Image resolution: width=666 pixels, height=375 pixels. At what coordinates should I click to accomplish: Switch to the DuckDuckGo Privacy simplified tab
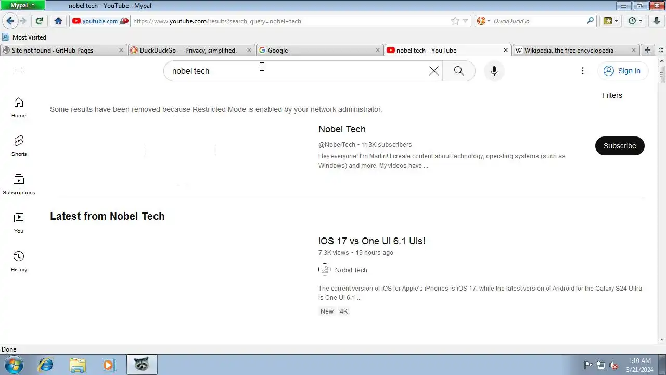coord(191,50)
